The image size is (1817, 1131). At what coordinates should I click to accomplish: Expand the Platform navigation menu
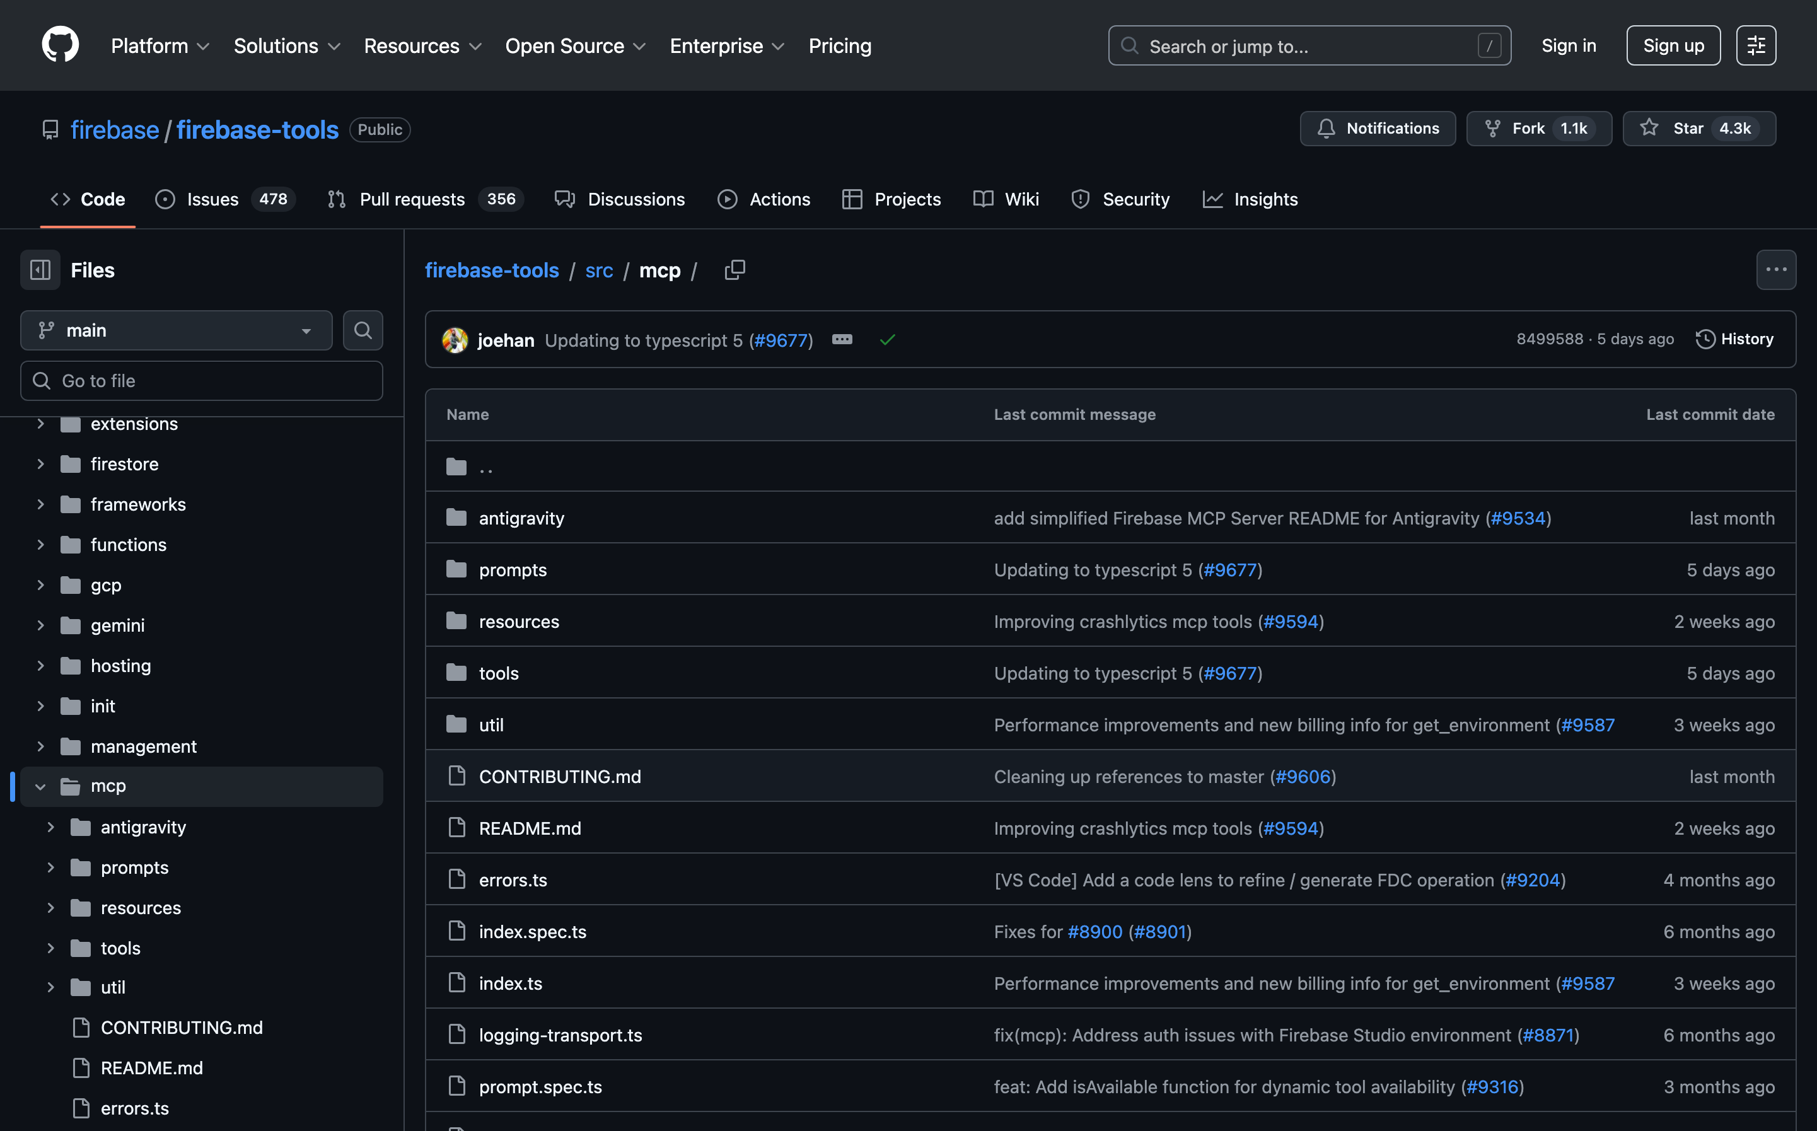point(160,47)
